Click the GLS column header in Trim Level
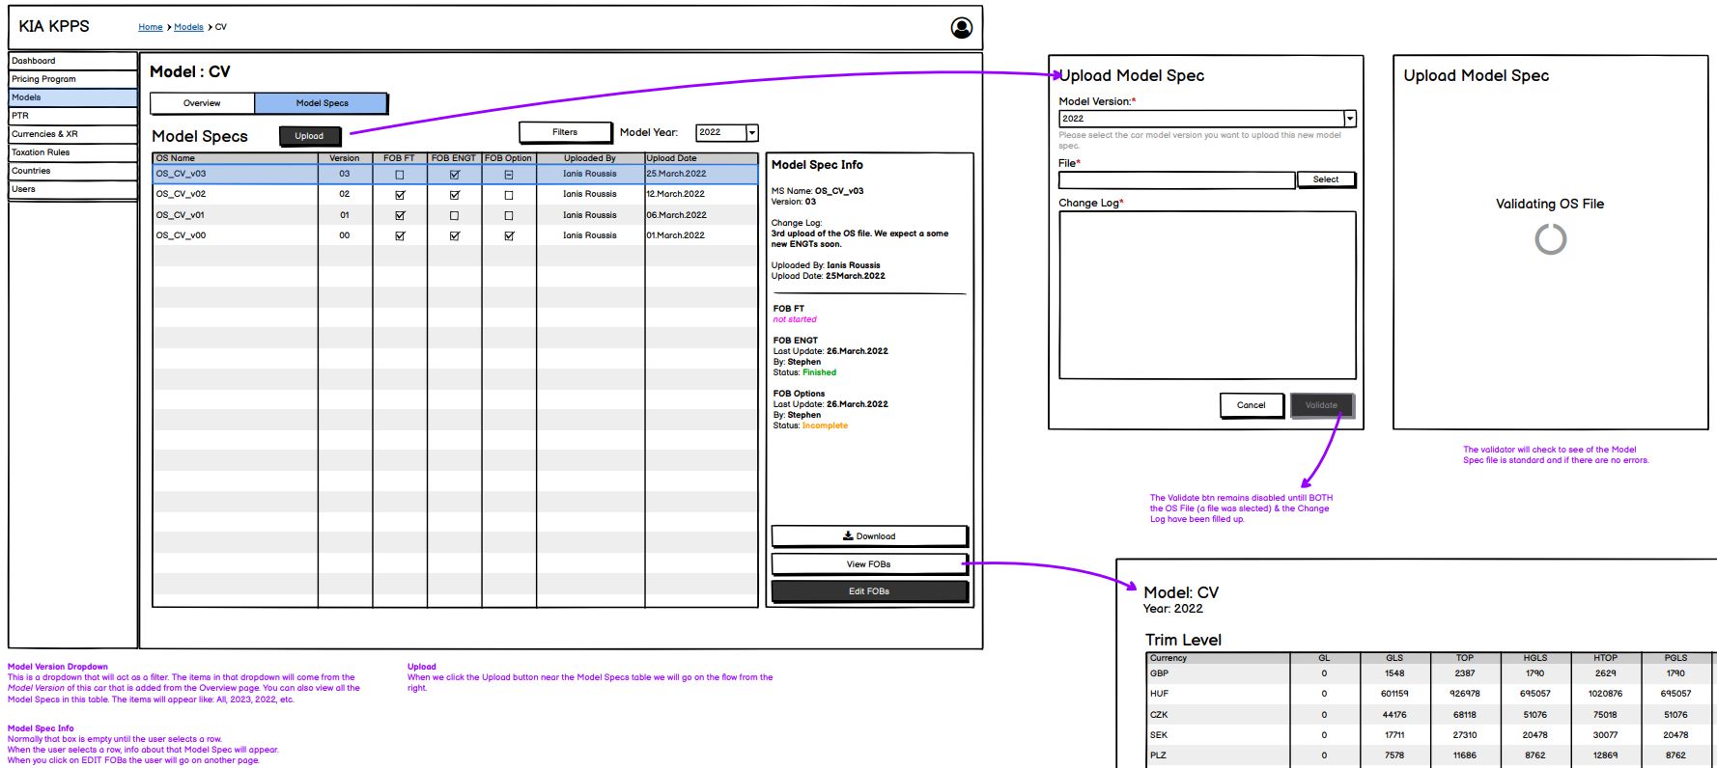Viewport: 1717px width, 768px height. tap(1394, 658)
